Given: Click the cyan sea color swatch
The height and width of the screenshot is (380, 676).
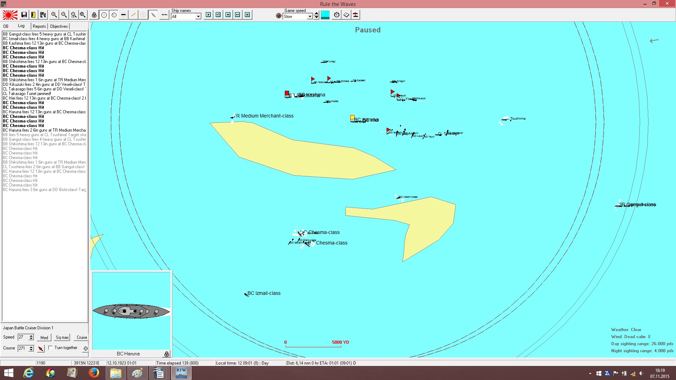Looking at the screenshot, I should (325, 15).
